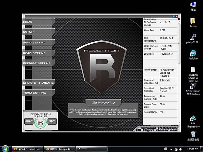Click the status panel scrollbar down arrow
The width and height of the screenshot is (203, 152).
179,123
